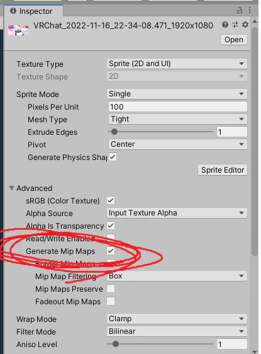This screenshot has width=261, height=354.
Task: Adjust the Aniso Level slider handle
Action: pos(116,344)
